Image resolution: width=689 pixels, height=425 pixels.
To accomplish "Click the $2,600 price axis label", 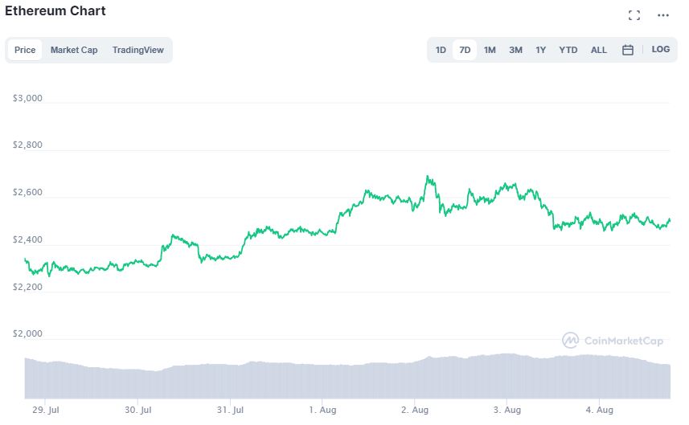I will 27,193.
